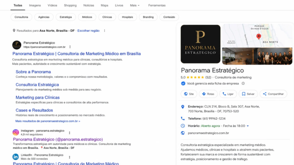Click the Mais de 500 conexões text
294x165 pixels.
(x=34, y=158)
